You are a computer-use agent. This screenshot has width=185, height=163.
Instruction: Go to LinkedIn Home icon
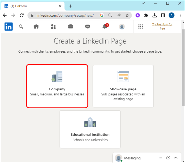pyautogui.click(x=36, y=27)
